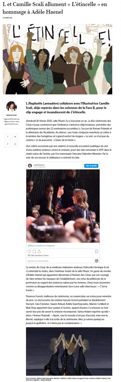Save the Instagram post with bookmark icon

coord(97,251)
